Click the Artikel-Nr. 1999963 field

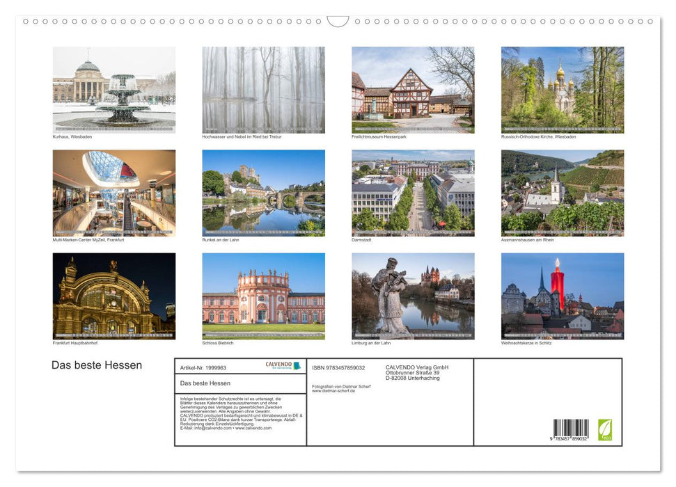pyautogui.click(x=203, y=367)
